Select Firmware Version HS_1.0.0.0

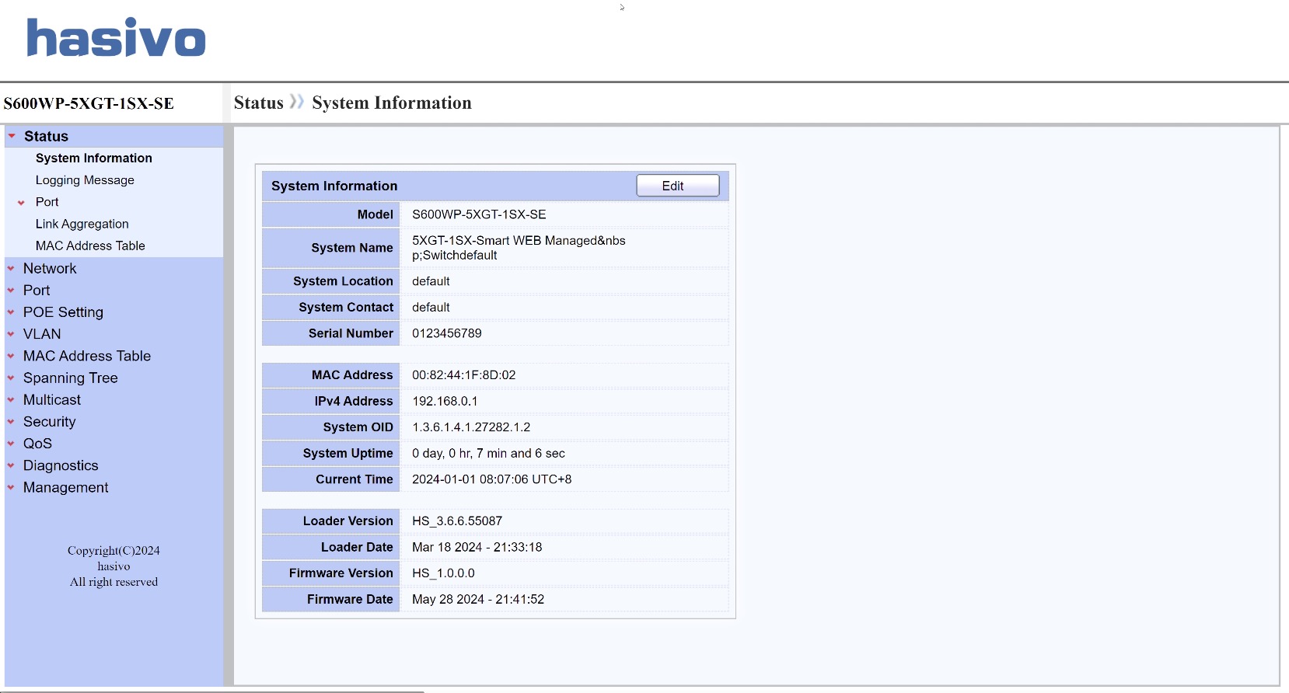click(443, 573)
